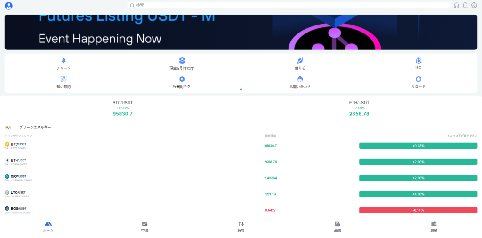Screen dimensions: 482x238
Task: Click the 賢い節約 icon
Action: pyautogui.click(x=64, y=79)
